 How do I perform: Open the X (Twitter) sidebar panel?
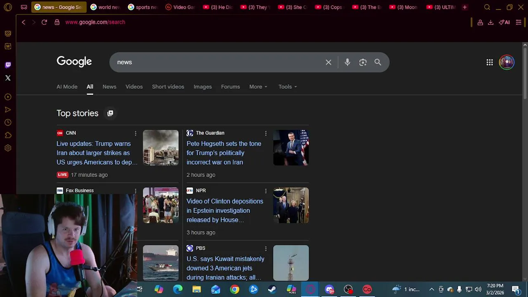point(8,78)
